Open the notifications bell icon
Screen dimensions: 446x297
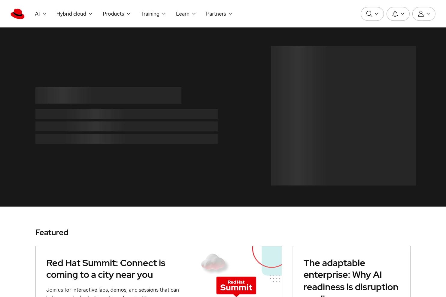[395, 14]
